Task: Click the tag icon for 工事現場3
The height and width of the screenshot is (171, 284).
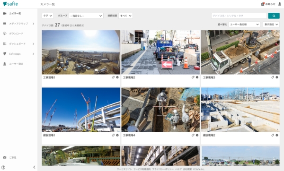Action: [273, 77]
